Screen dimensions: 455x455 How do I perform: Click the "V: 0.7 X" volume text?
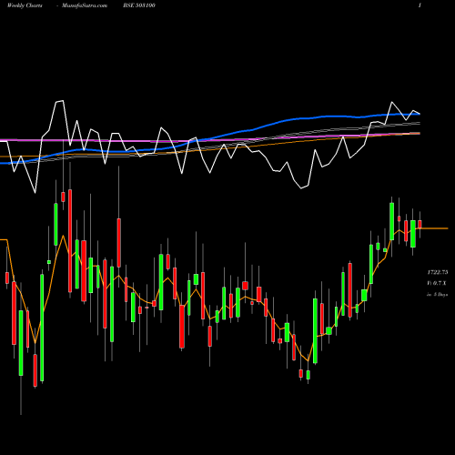437,283
